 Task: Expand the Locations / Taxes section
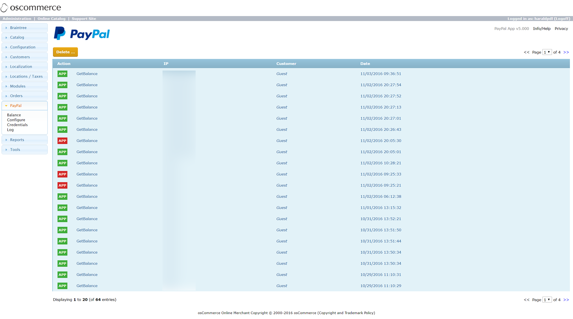(24, 76)
